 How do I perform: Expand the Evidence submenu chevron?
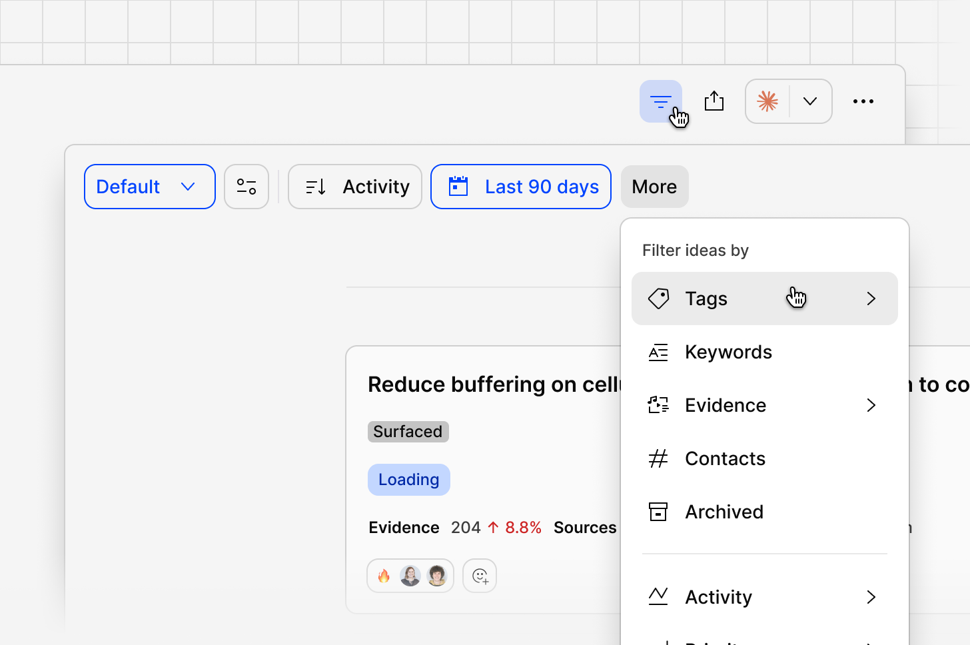pyautogui.click(x=871, y=405)
